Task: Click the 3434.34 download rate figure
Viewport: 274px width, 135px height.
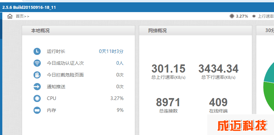Action: point(218,69)
